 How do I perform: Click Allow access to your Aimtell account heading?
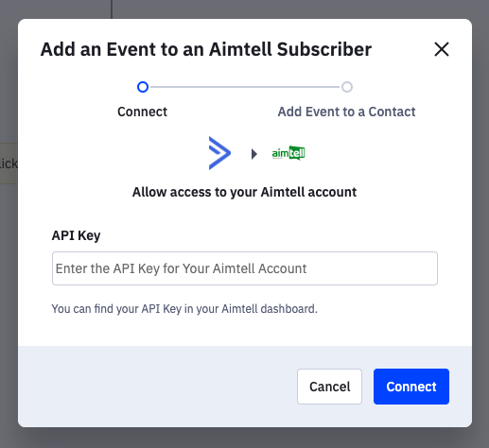244,192
